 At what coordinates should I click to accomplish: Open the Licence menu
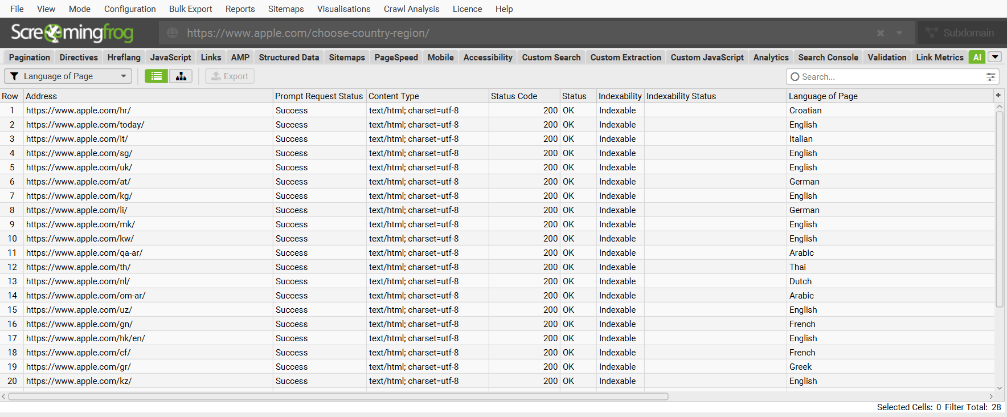(468, 9)
